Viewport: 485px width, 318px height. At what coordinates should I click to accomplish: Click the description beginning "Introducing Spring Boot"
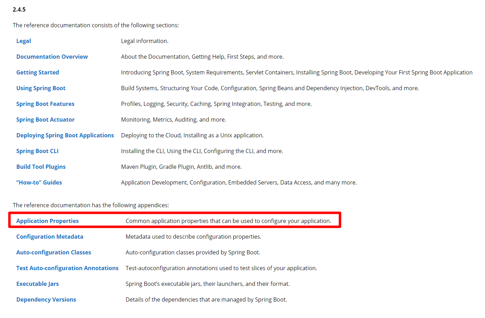[297, 72]
